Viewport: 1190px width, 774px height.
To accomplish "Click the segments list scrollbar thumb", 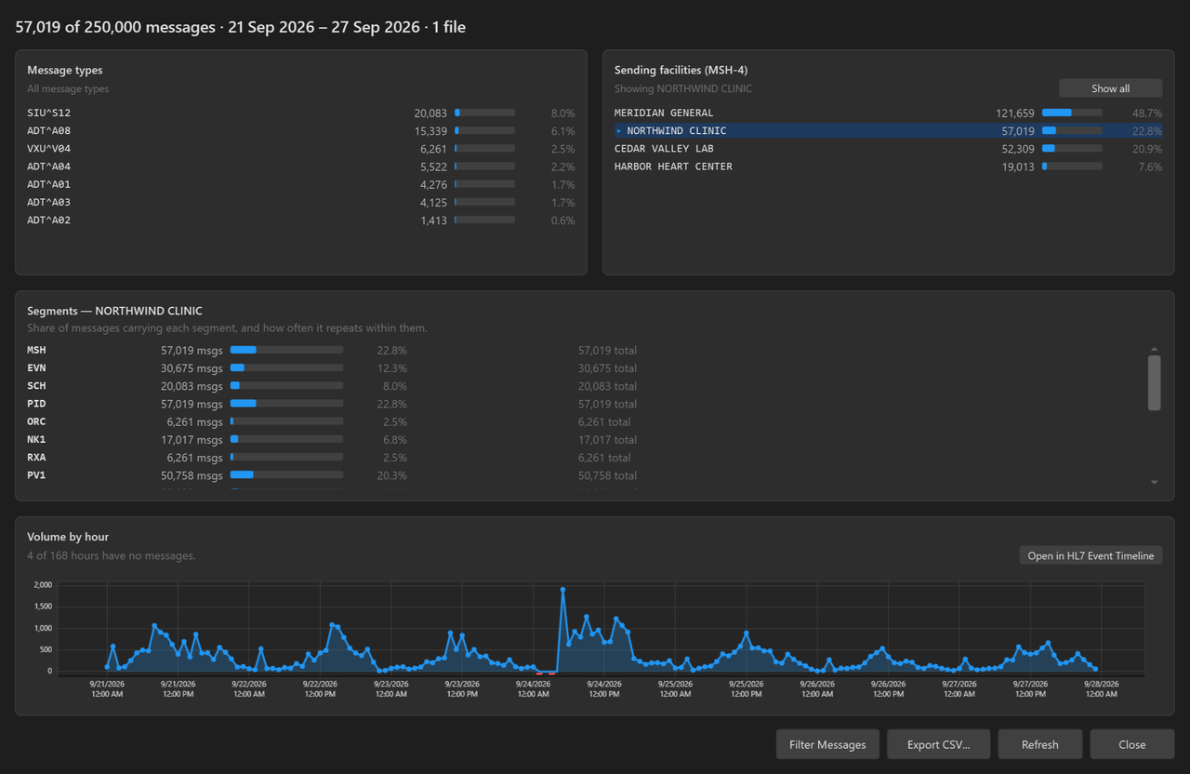I will click(x=1154, y=382).
